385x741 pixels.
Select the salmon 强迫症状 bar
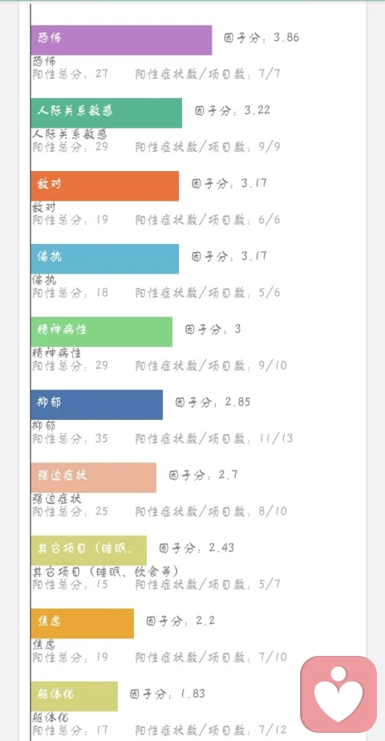[94, 478]
